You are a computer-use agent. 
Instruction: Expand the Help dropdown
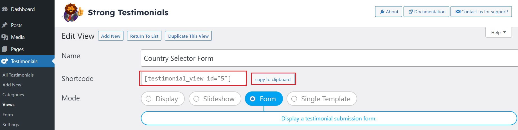[x=498, y=32]
